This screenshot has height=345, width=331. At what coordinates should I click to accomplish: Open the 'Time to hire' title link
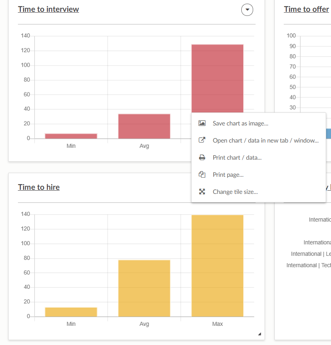(39, 187)
